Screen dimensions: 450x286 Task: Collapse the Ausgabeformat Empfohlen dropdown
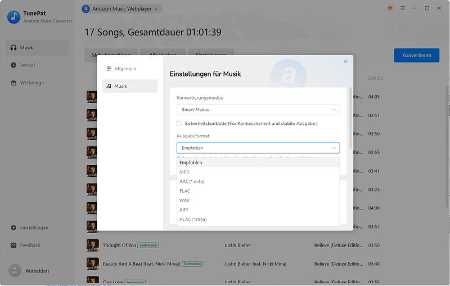[258, 148]
